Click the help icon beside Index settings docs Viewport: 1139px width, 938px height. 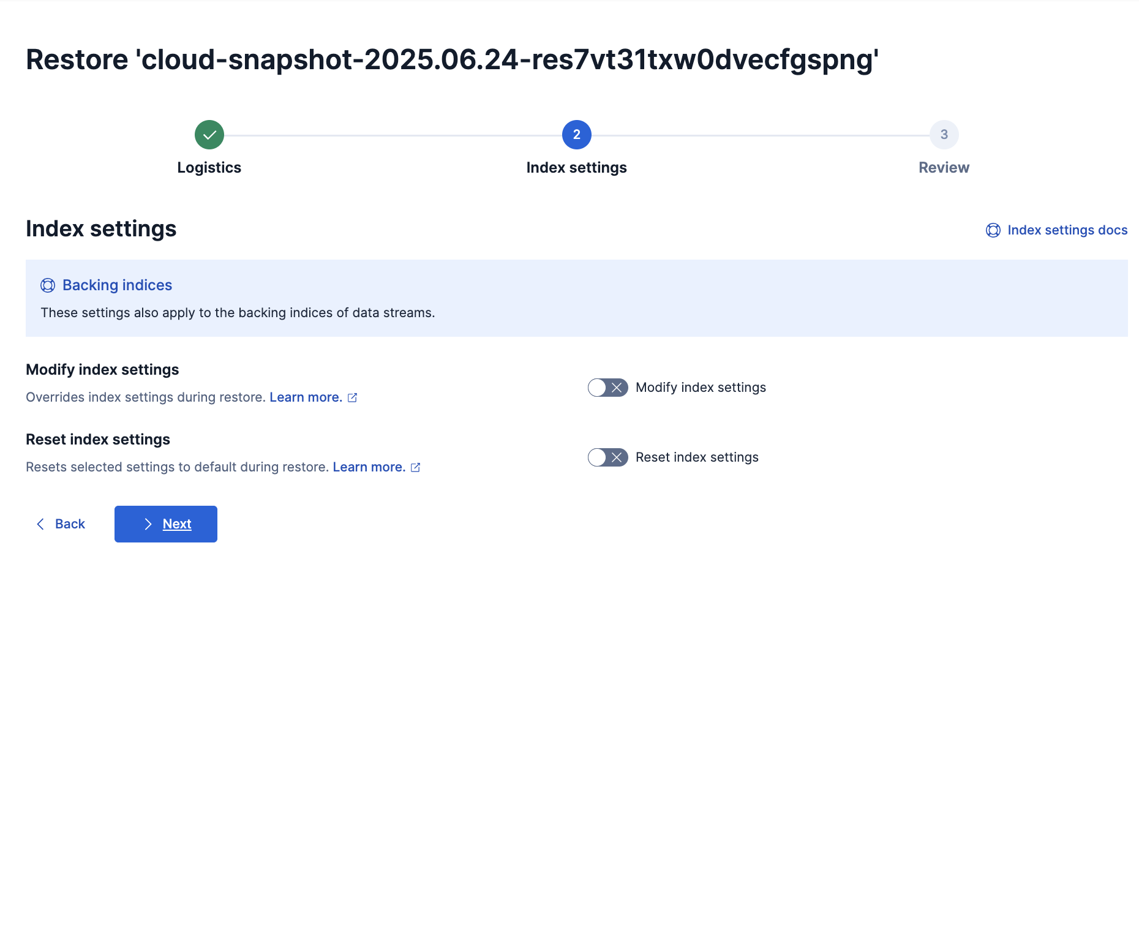point(993,230)
